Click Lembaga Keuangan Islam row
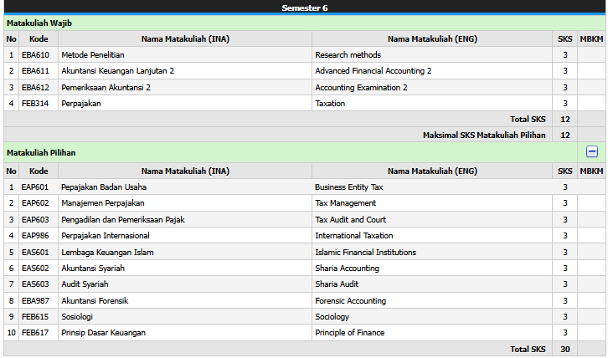The height and width of the screenshot is (358, 608). tap(107, 252)
